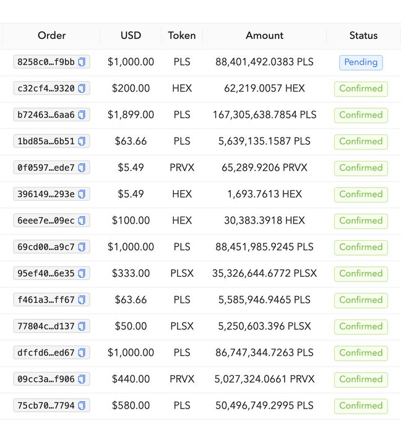Copy order ID f461a3…ff67
The image size is (401, 421).
(x=82, y=300)
